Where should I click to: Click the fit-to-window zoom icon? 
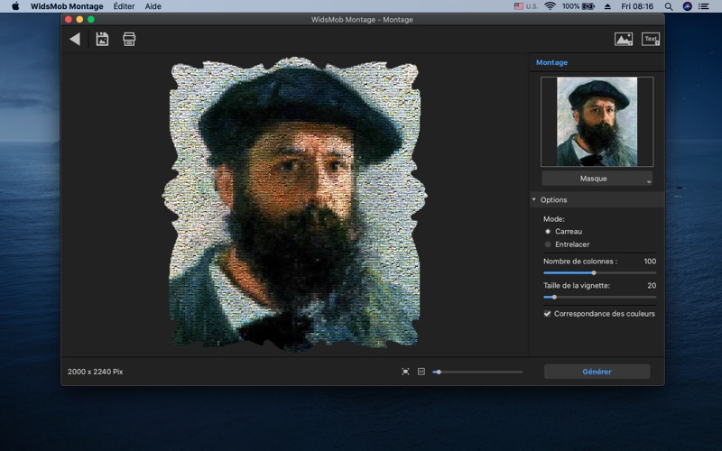pyautogui.click(x=405, y=372)
